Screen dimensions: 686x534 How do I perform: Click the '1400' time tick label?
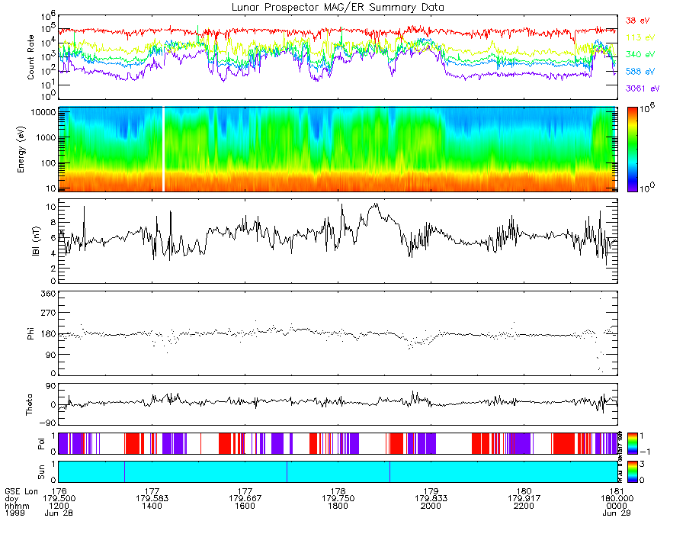pyautogui.click(x=152, y=506)
